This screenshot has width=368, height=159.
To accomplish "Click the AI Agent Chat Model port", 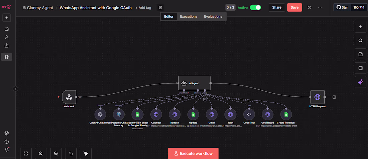I will click(x=184, y=90).
